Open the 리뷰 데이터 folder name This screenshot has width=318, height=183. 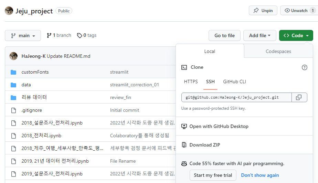click(34, 97)
